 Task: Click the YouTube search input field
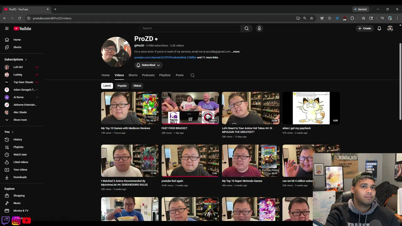tap(190, 28)
